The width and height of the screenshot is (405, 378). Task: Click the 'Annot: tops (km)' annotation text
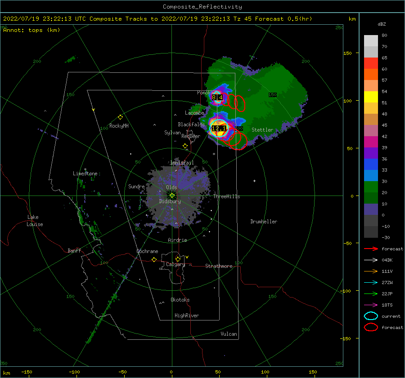point(31,30)
